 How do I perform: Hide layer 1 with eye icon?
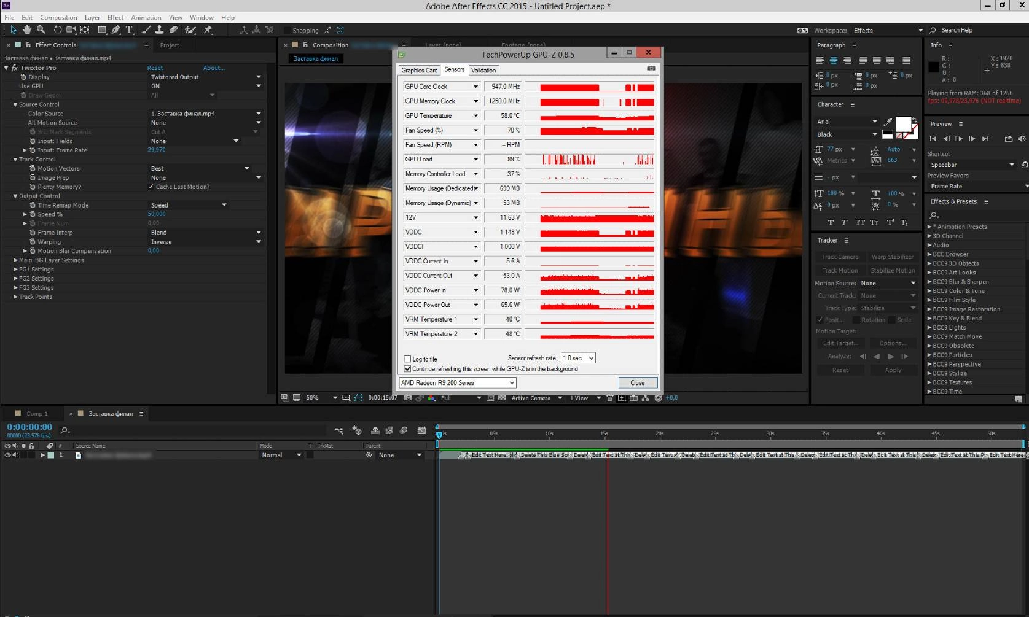point(7,455)
